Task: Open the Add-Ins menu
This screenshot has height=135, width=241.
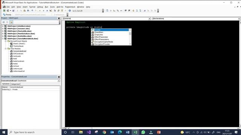Action: coord(60,7)
